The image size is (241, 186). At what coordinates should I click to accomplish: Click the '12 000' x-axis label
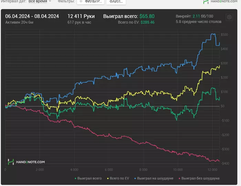[x=212, y=170]
